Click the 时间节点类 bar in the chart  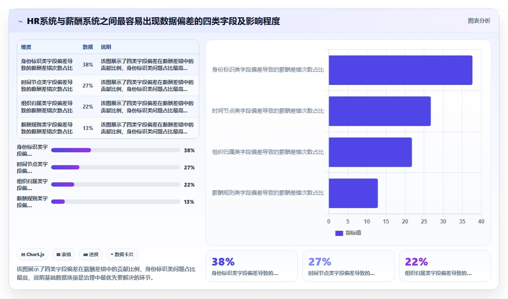pos(380,111)
